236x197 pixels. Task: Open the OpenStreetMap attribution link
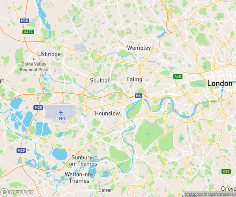(220, 194)
